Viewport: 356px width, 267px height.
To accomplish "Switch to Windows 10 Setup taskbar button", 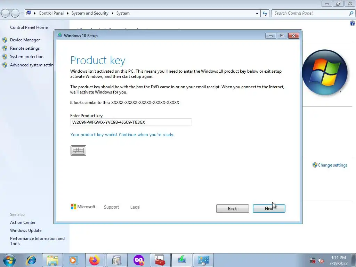I will point(182,260).
